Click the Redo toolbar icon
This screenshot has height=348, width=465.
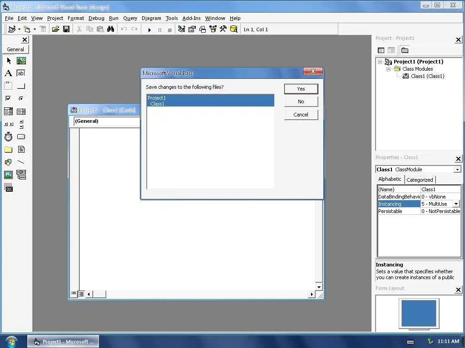point(134,29)
